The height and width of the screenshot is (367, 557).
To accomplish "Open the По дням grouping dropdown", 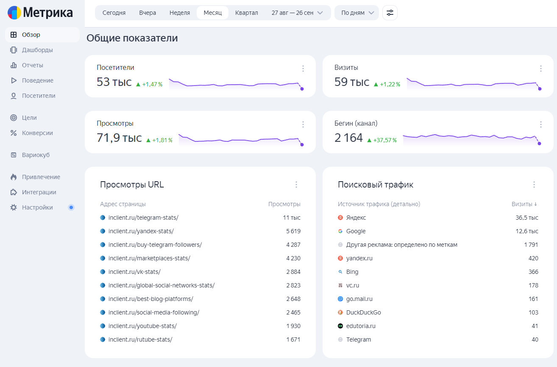I will pyautogui.click(x=356, y=13).
